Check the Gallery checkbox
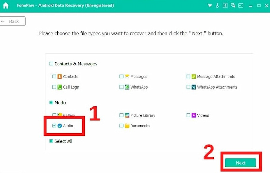270x173 pixels. pyautogui.click(x=54, y=115)
